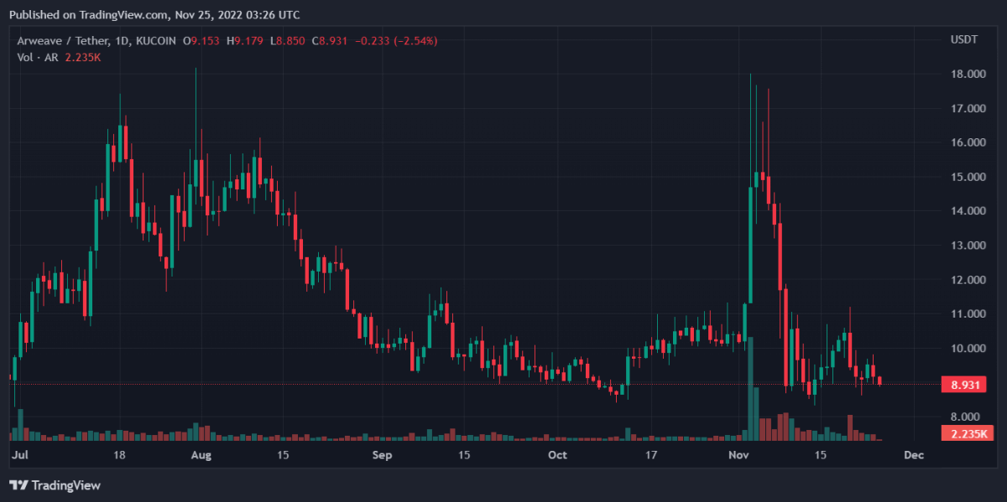This screenshot has width=1007, height=502.
Task: Click the Nov date label
Action: click(x=738, y=455)
